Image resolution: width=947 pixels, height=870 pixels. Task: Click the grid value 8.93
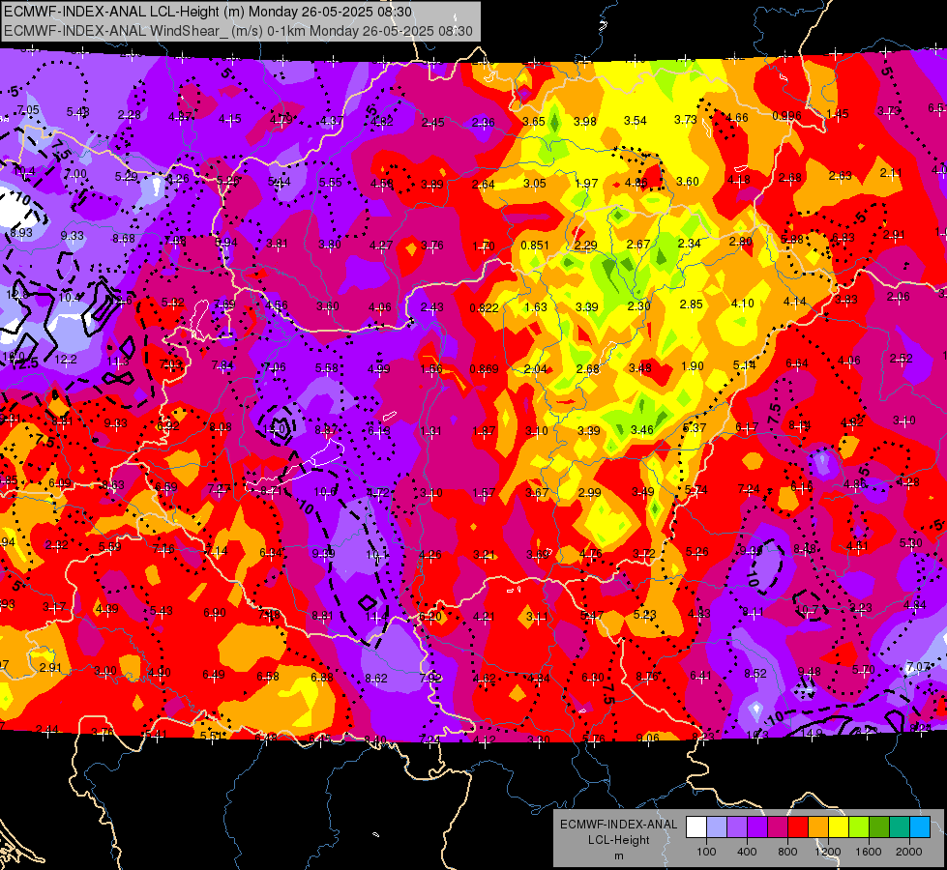[21, 232]
